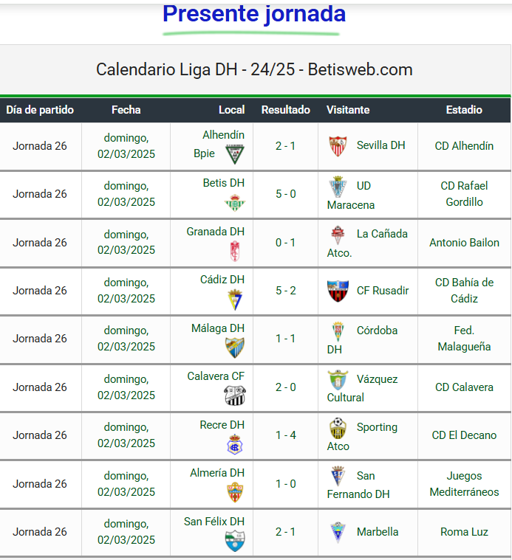This screenshot has width=512, height=560.
Task: Click the Betis DH 5 - 0 result
Action: click(286, 194)
